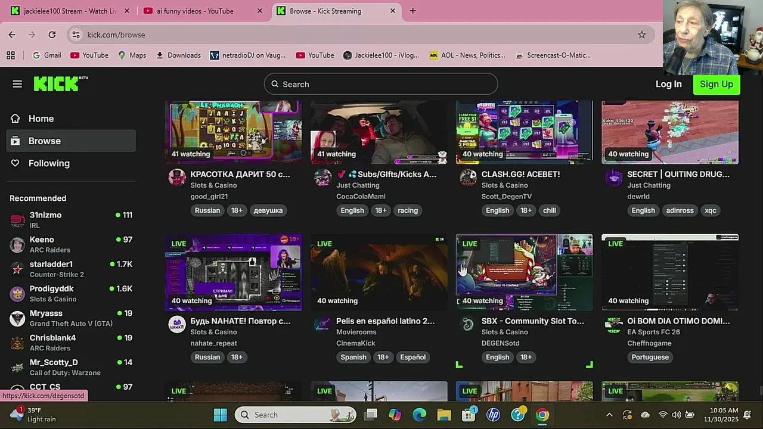Open the Screencast-O-Matic bookmark
This screenshot has width=763, height=429.
pos(553,55)
